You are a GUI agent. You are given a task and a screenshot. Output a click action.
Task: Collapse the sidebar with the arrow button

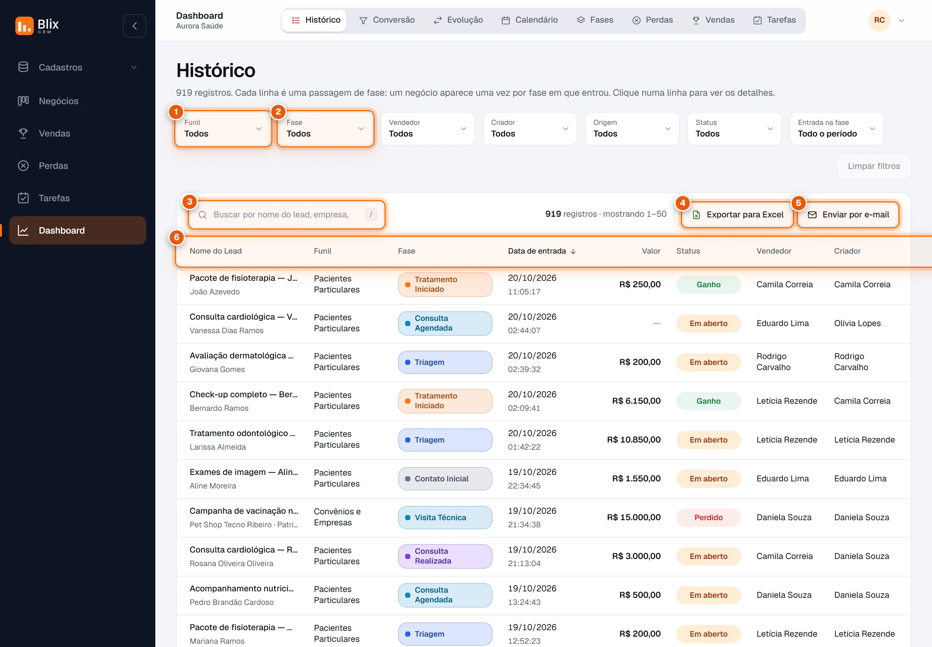click(x=135, y=26)
